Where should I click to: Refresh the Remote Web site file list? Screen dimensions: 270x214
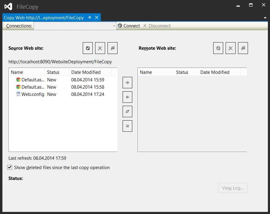tap(218, 48)
